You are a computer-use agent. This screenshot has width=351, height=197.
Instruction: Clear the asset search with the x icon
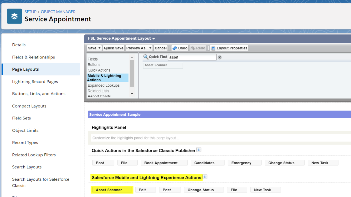coord(219,57)
